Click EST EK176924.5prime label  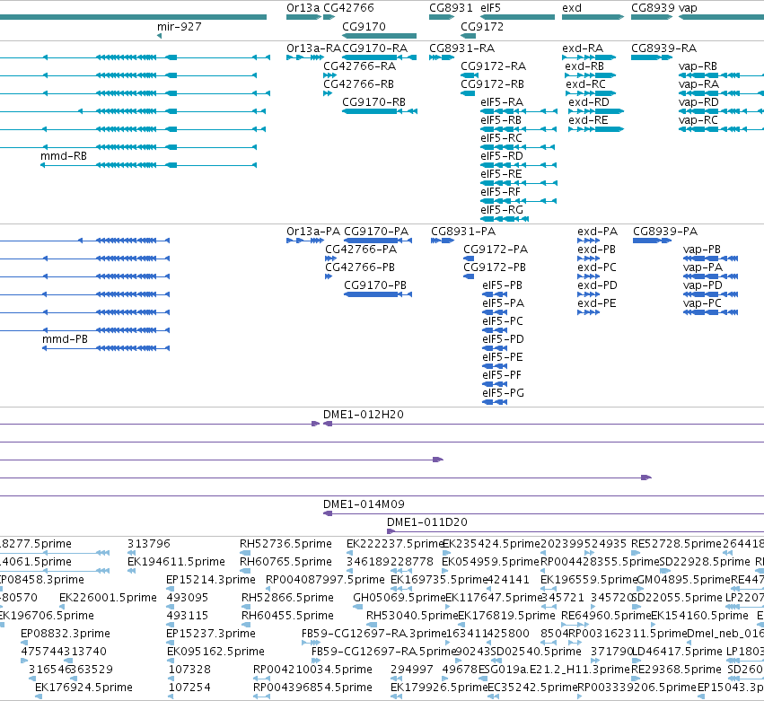click(x=83, y=688)
